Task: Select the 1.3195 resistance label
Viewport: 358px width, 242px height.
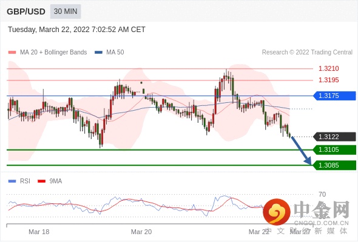Action: [x=328, y=80]
